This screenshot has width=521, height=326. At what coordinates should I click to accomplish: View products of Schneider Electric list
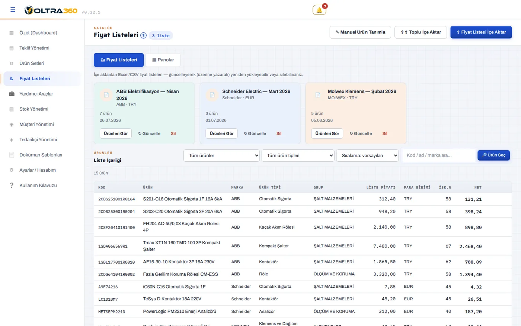point(221,133)
